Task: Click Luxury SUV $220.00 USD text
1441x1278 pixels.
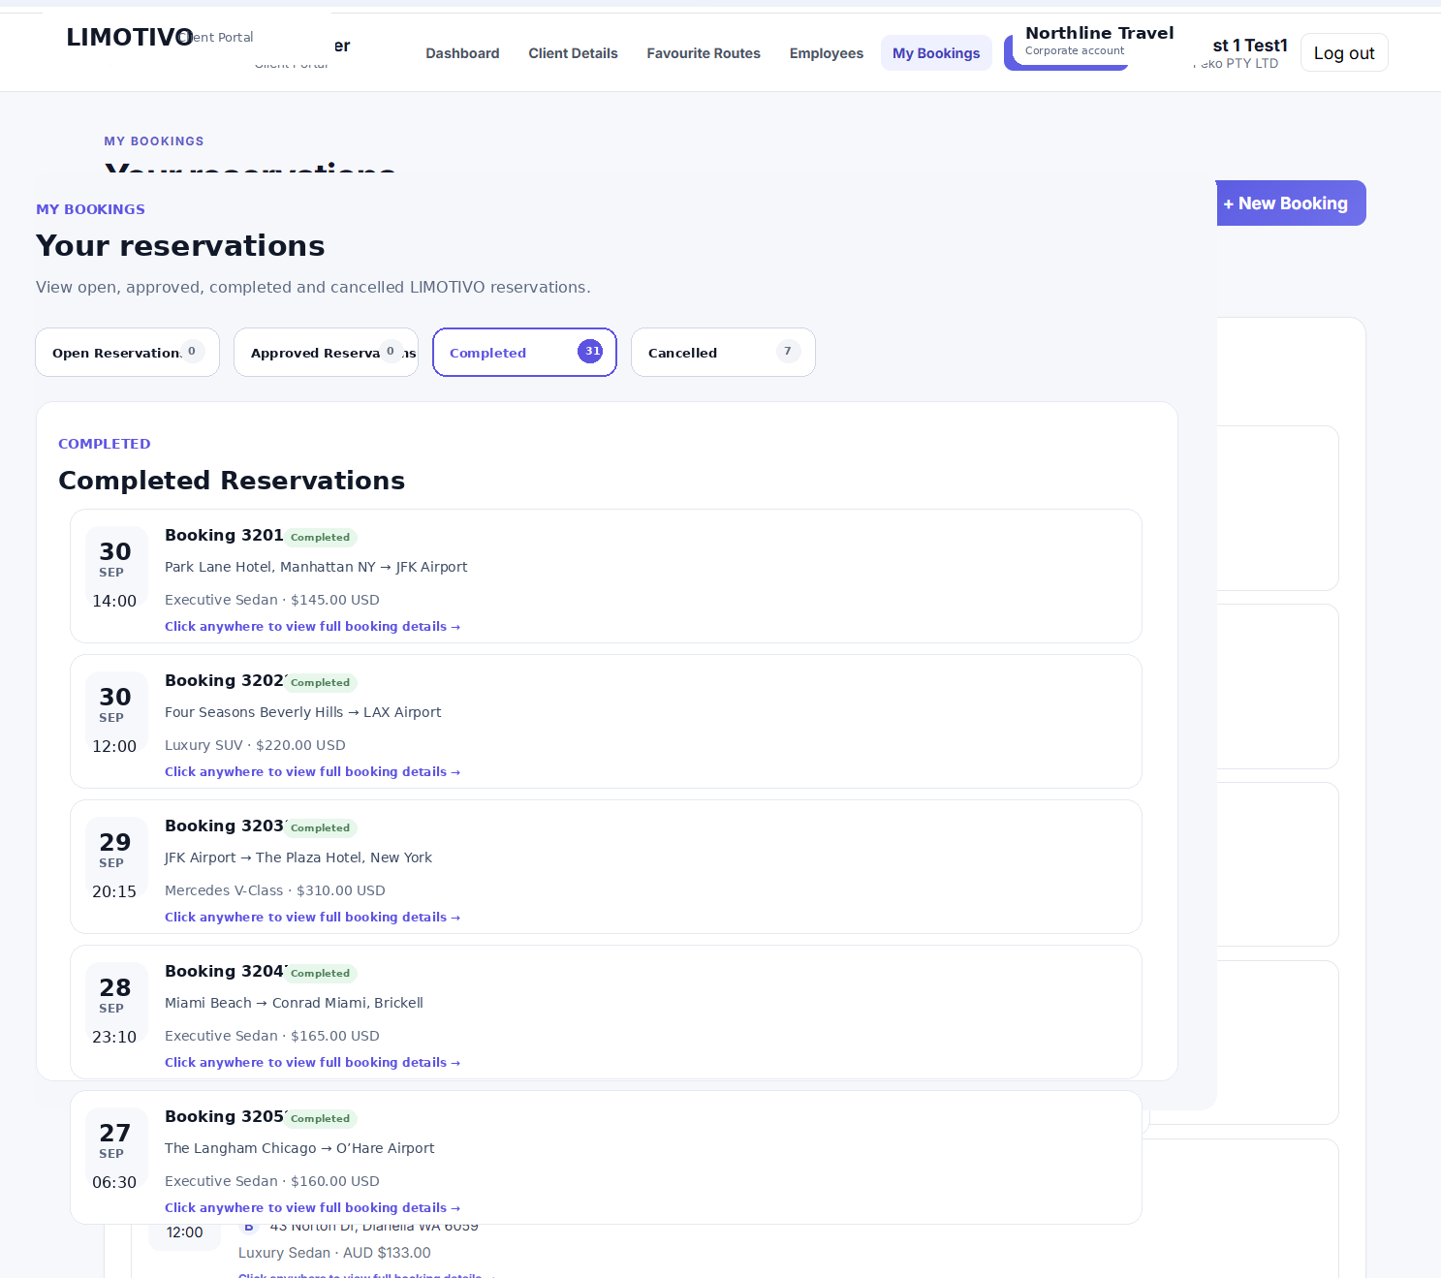Action: tap(255, 745)
